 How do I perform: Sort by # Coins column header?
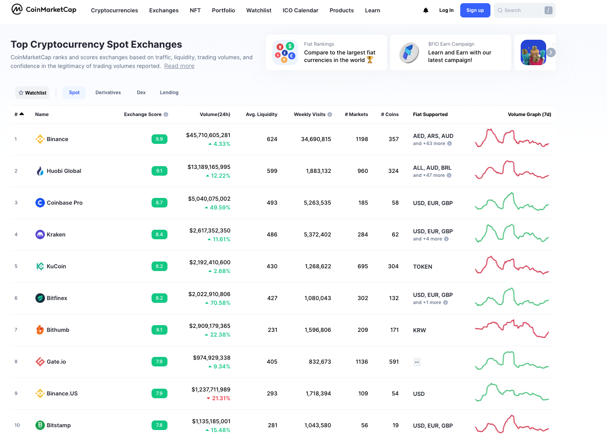[x=390, y=114]
